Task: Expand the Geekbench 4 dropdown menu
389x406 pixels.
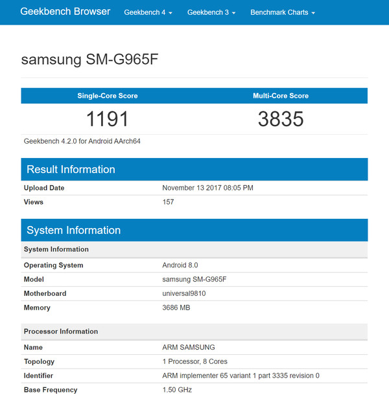Action: [148, 12]
